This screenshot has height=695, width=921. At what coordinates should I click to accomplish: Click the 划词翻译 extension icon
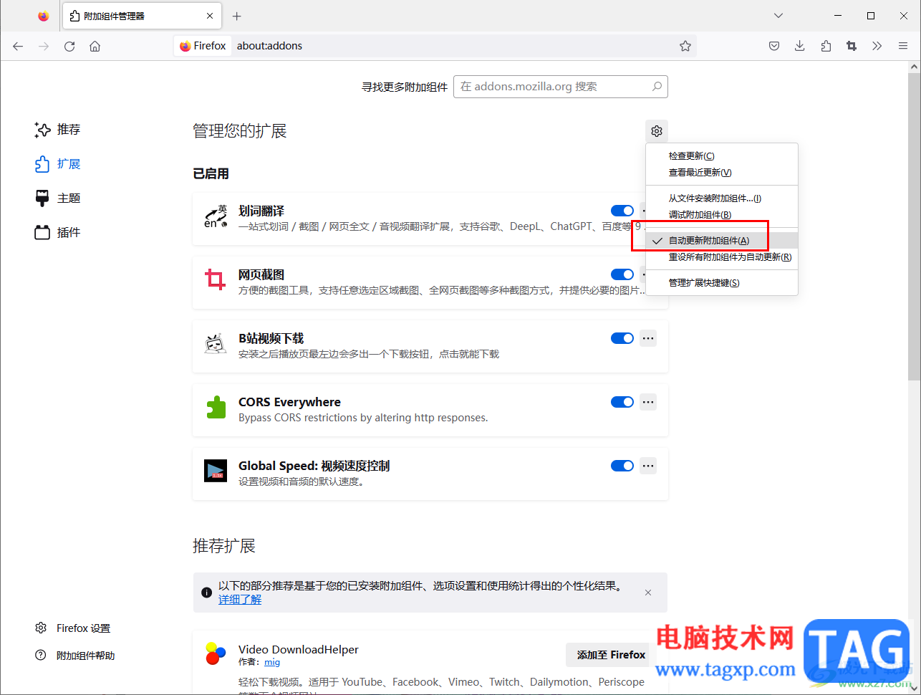click(216, 216)
